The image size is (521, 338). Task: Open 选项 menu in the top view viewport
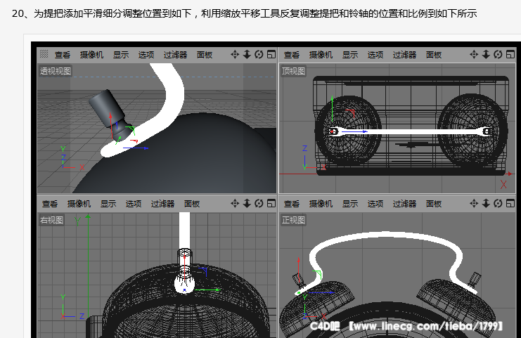click(375, 55)
